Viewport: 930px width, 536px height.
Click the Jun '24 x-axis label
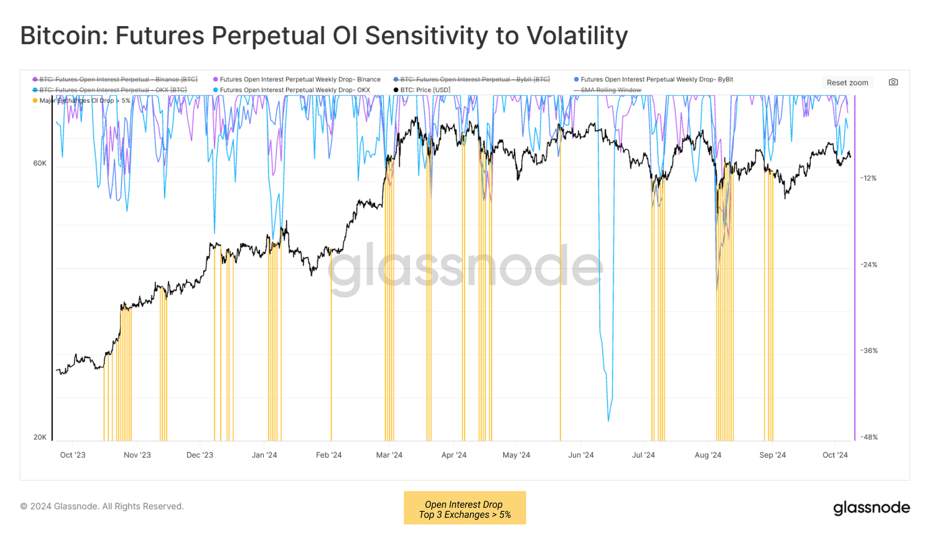581,455
